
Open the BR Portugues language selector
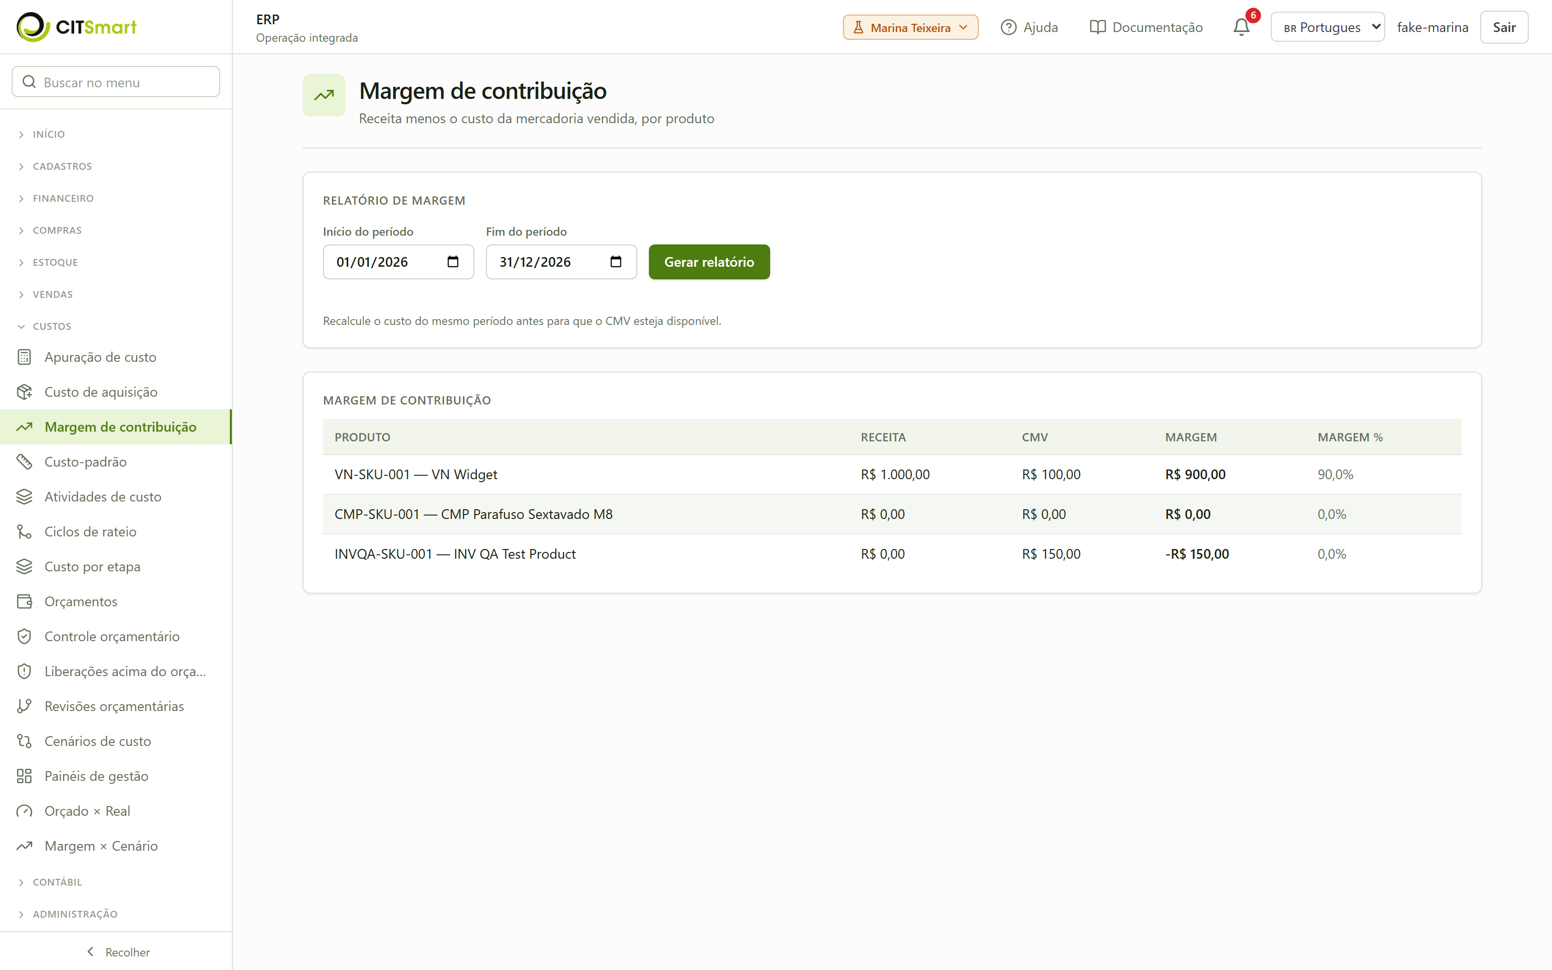click(1327, 27)
